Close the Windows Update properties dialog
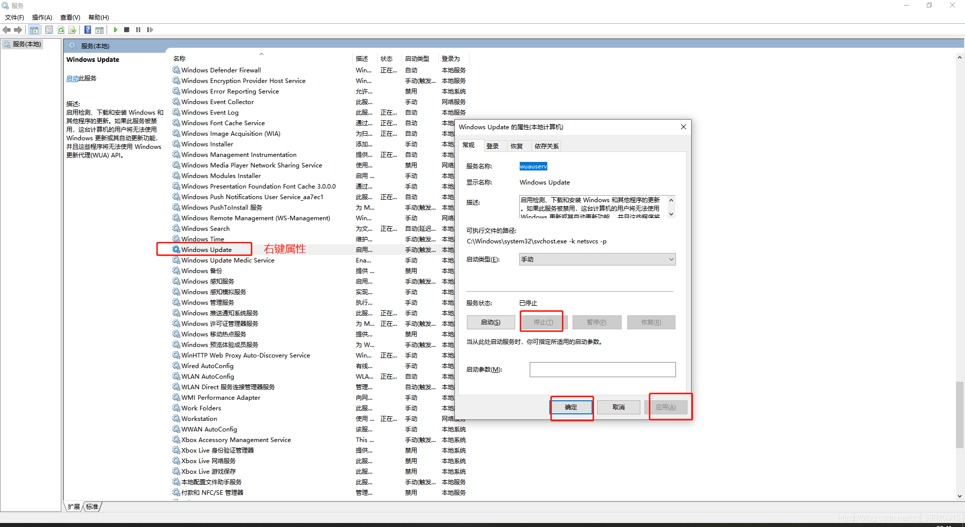Image resolution: width=965 pixels, height=527 pixels. pyautogui.click(x=683, y=127)
